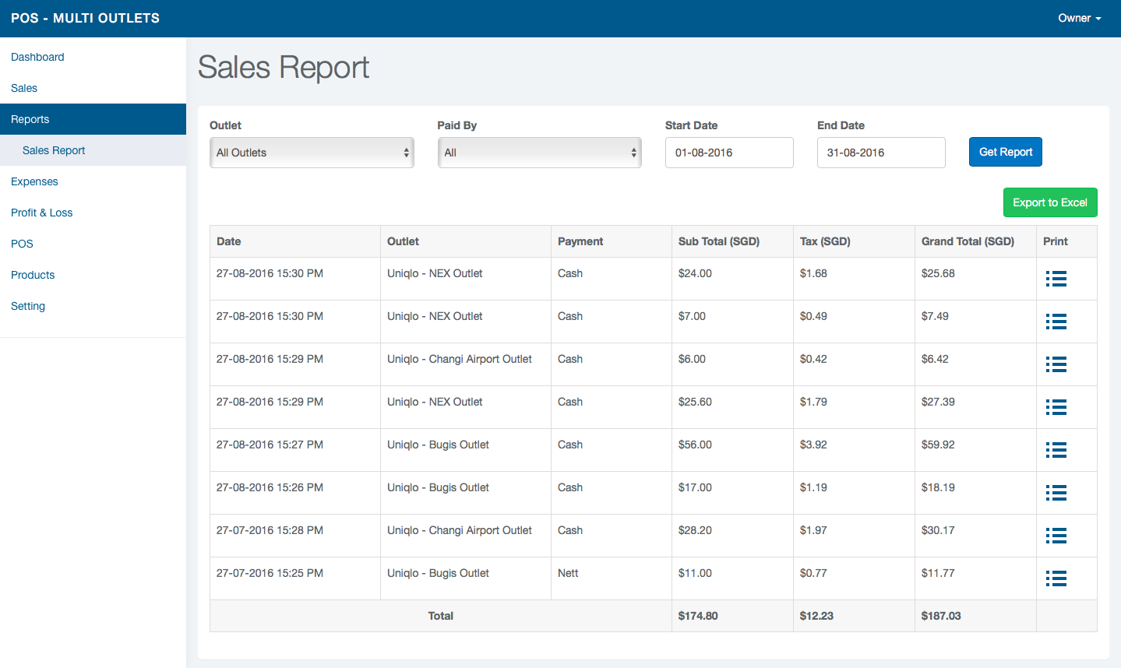Open the Paid By dropdown
This screenshot has height=668, width=1121.
point(539,153)
